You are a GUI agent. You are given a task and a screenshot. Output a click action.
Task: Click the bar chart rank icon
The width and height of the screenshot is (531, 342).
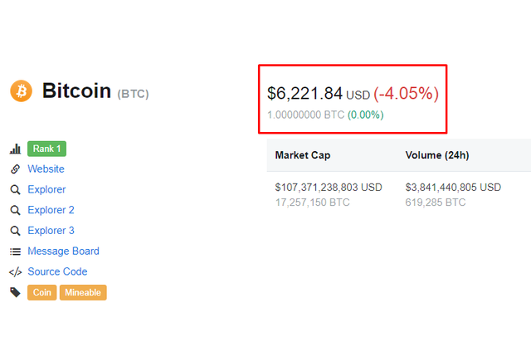[x=15, y=149]
